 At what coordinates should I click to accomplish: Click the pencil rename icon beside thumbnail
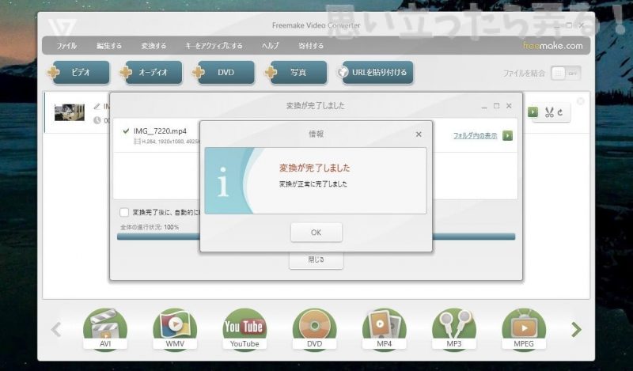[97, 106]
